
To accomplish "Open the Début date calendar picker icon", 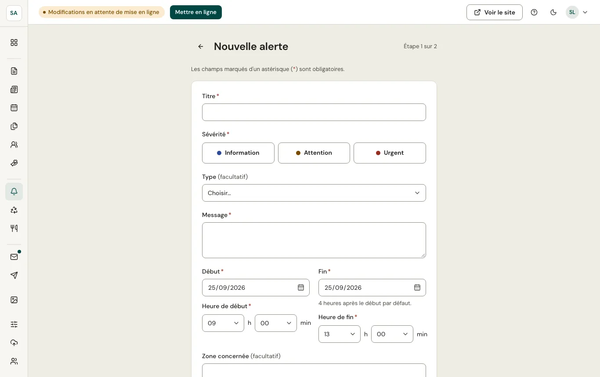I will (301, 288).
